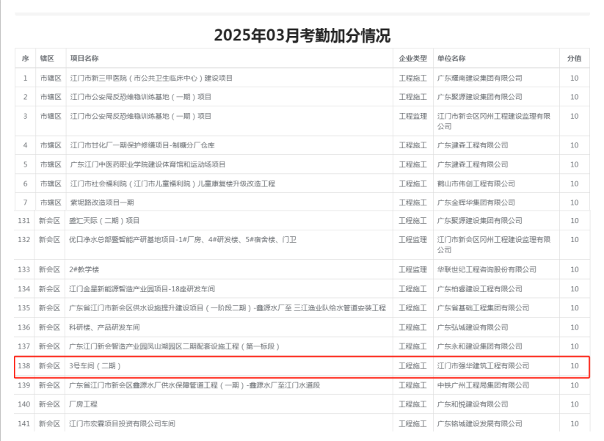Click project 科研楼、产品研发车间

click(104, 327)
